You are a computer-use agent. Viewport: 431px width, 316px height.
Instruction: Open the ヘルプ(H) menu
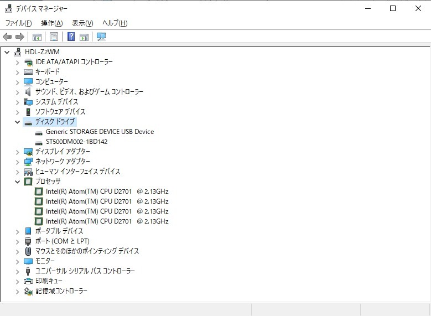coord(115,23)
